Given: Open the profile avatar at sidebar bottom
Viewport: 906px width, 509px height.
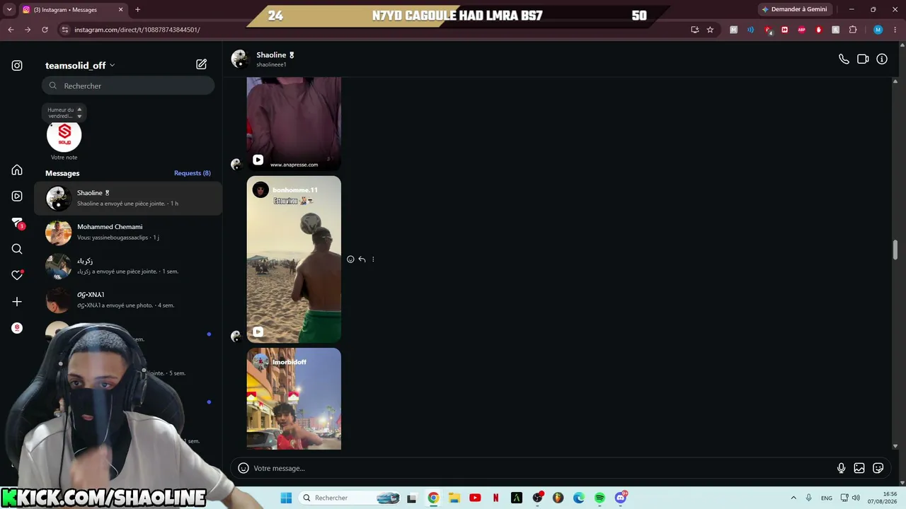Looking at the screenshot, I should click(17, 328).
